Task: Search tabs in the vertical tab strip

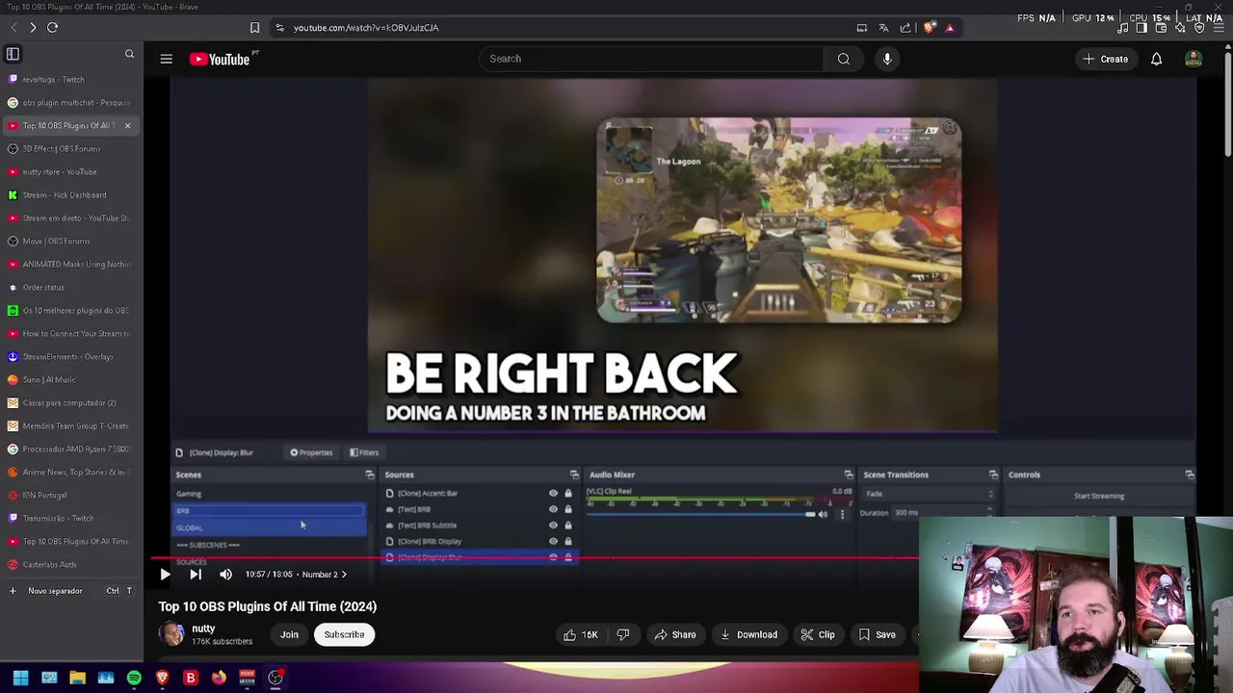Action: [x=129, y=54]
